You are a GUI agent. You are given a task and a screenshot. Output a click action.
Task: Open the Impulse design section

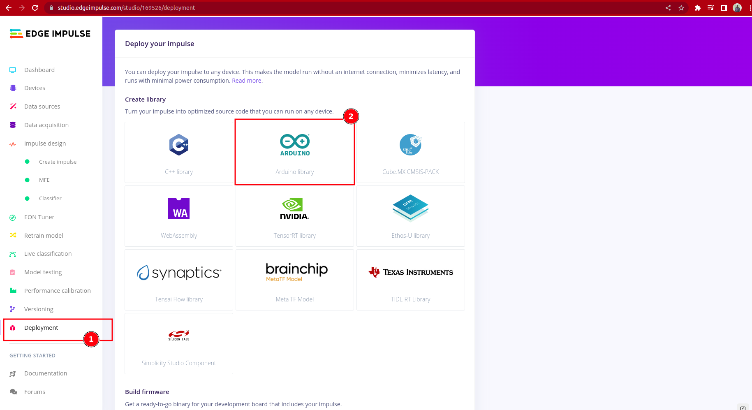pos(45,144)
